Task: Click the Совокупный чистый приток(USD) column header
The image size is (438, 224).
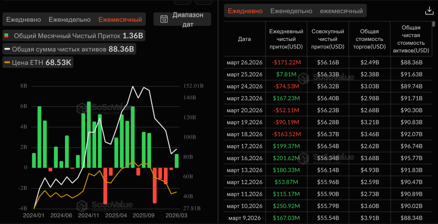Action: click(328, 39)
